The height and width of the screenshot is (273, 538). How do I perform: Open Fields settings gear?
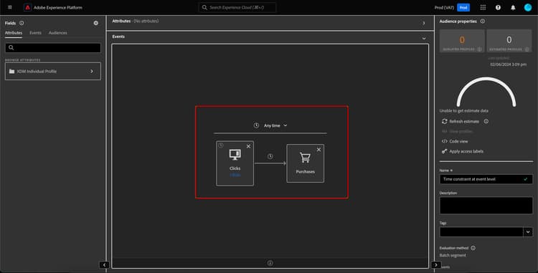click(95, 23)
